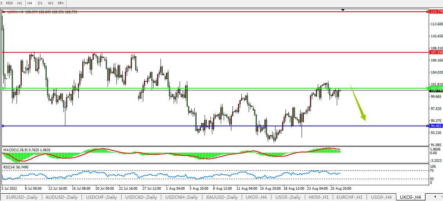Switch chart to M30 timeframe
The image size is (443, 201).
pyautogui.click(x=10, y=3)
